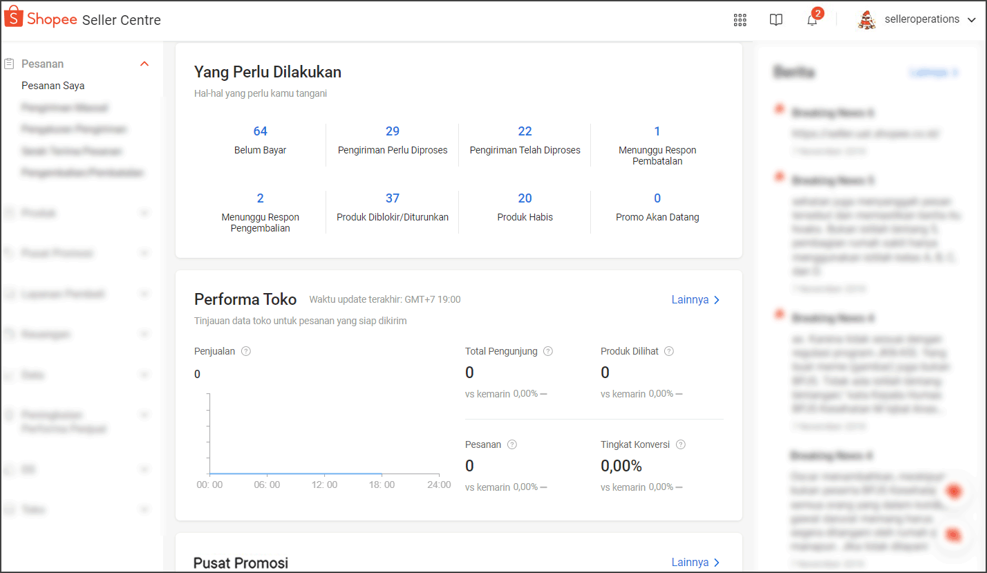Click help icon next to Produk Dilihat

(669, 351)
